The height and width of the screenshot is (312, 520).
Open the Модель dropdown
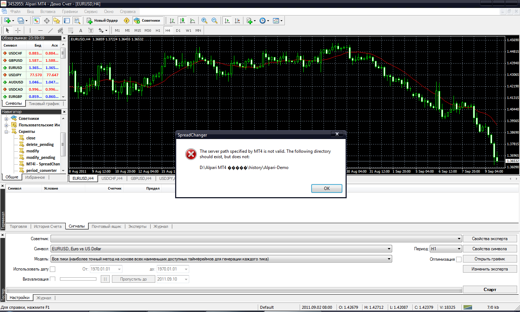[389, 259]
